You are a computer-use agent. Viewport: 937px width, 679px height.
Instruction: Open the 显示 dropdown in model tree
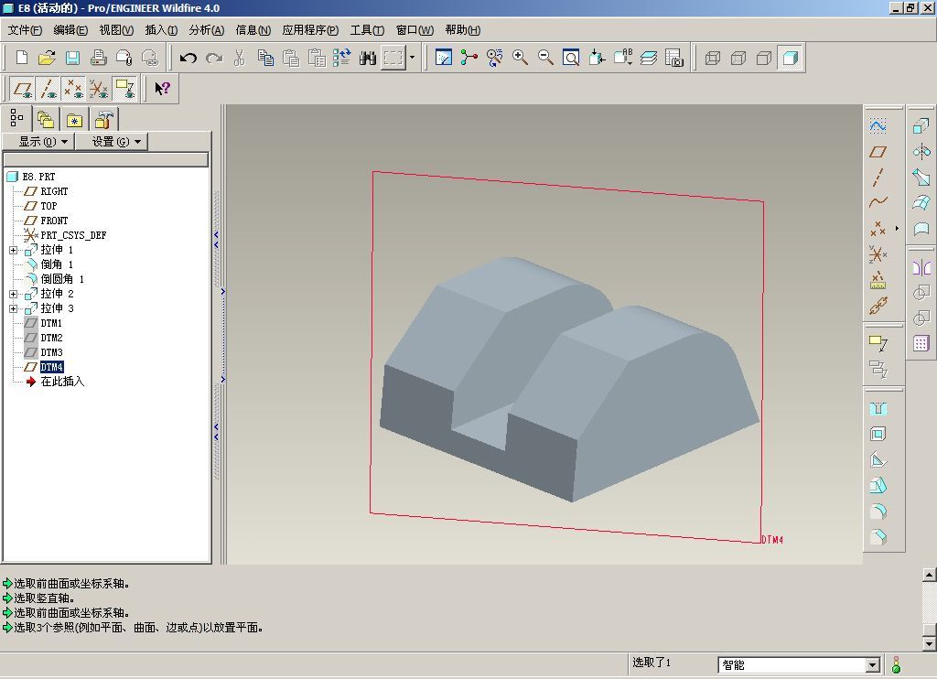pos(38,142)
